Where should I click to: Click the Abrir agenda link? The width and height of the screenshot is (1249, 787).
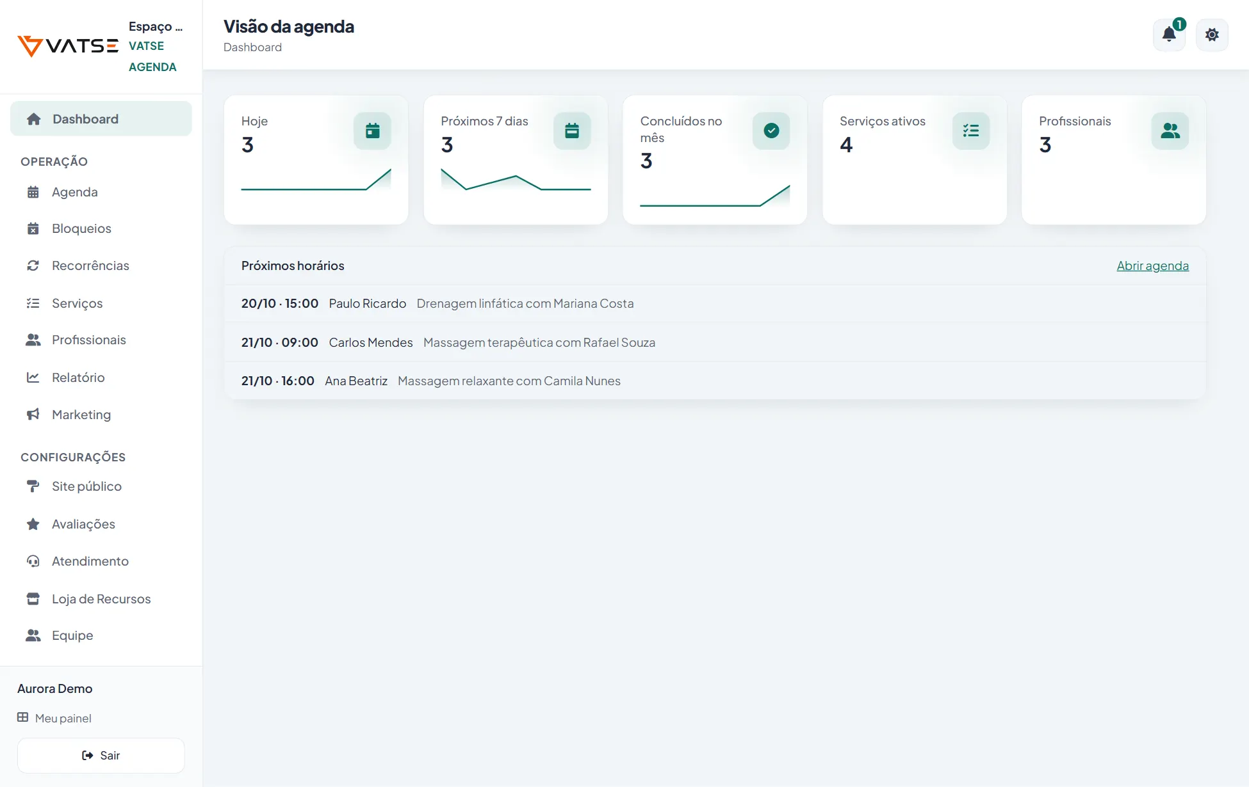tap(1152, 266)
